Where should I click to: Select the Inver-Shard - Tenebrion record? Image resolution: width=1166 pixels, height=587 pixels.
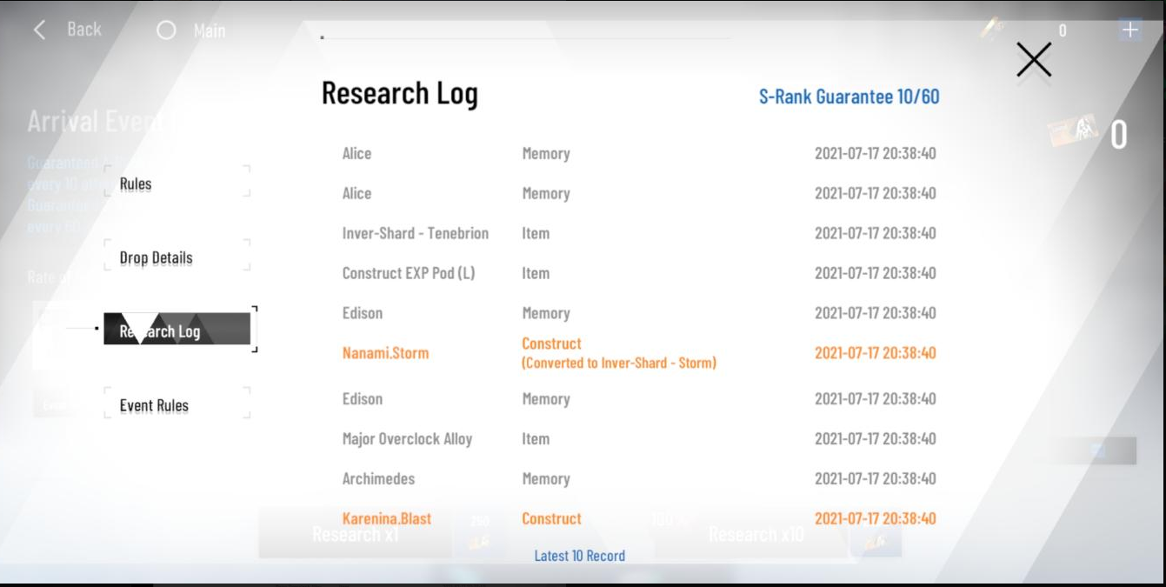(x=639, y=233)
